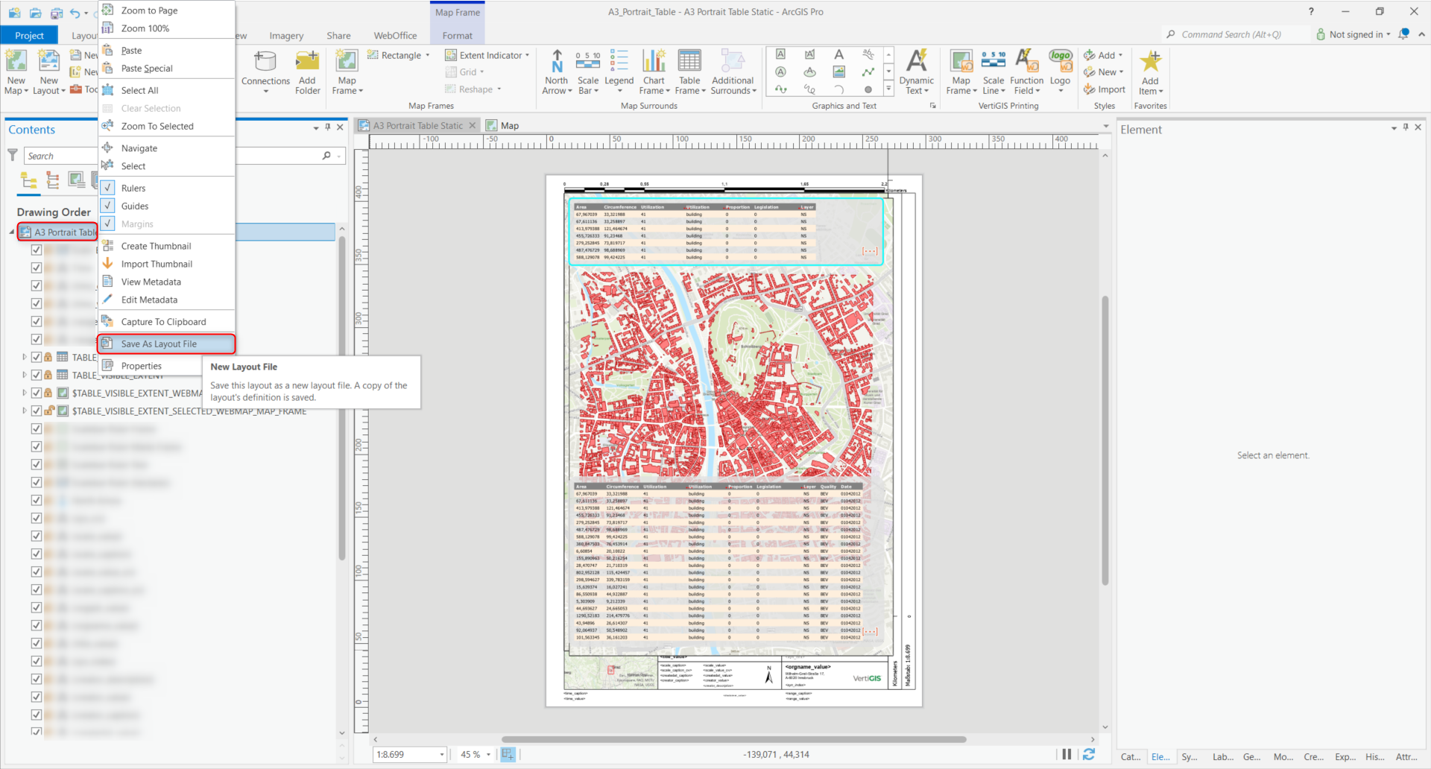
Task: Add Dynamic Text to the layout
Action: 916,72
